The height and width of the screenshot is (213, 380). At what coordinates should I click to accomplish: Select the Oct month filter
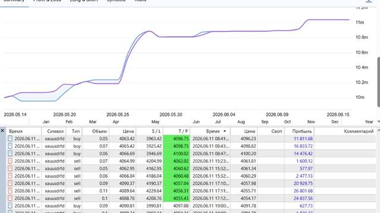pyautogui.click(x=287, y=122)
